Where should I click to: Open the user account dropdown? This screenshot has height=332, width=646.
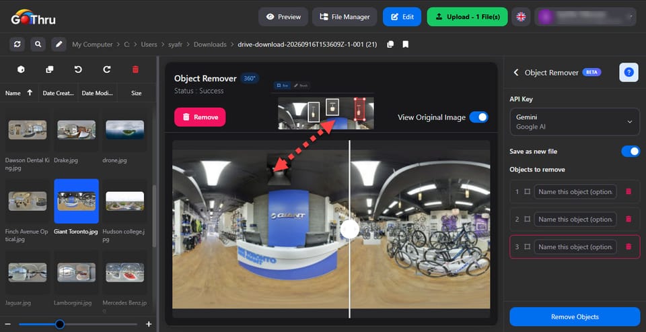click(x=585, y=17)
